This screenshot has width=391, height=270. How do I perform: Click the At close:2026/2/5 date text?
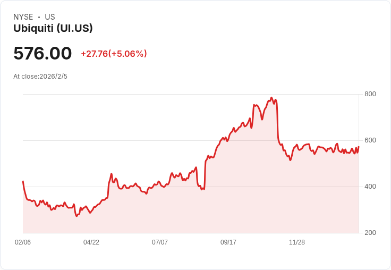(x=40, y=77)
